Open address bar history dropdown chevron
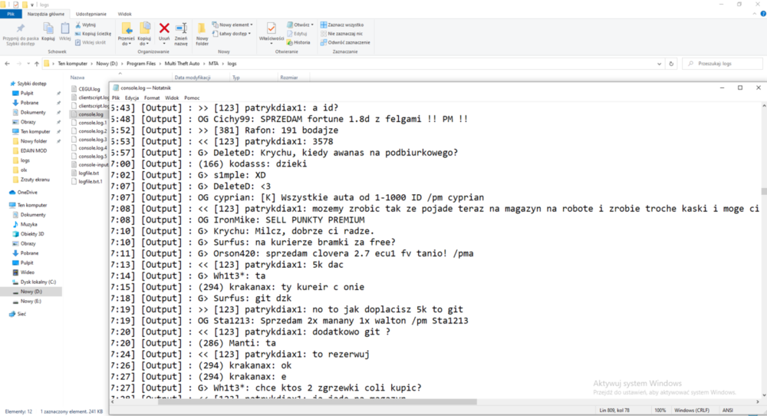 point(660,64)
